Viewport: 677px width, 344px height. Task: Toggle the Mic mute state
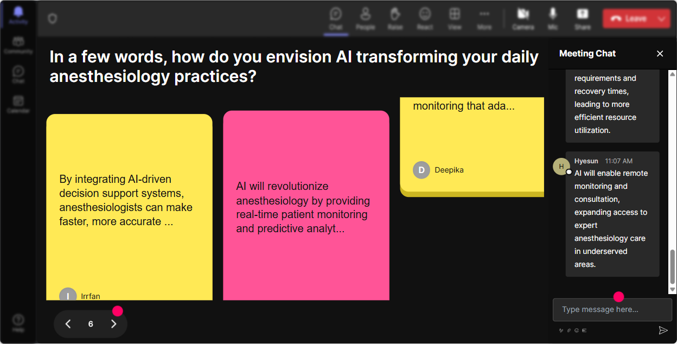(553, 18)
